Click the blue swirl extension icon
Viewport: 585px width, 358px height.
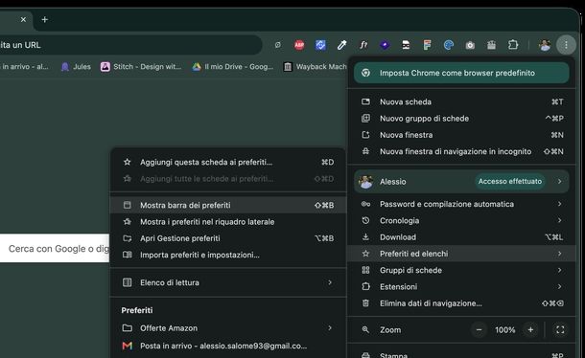(x=449, y=45)
